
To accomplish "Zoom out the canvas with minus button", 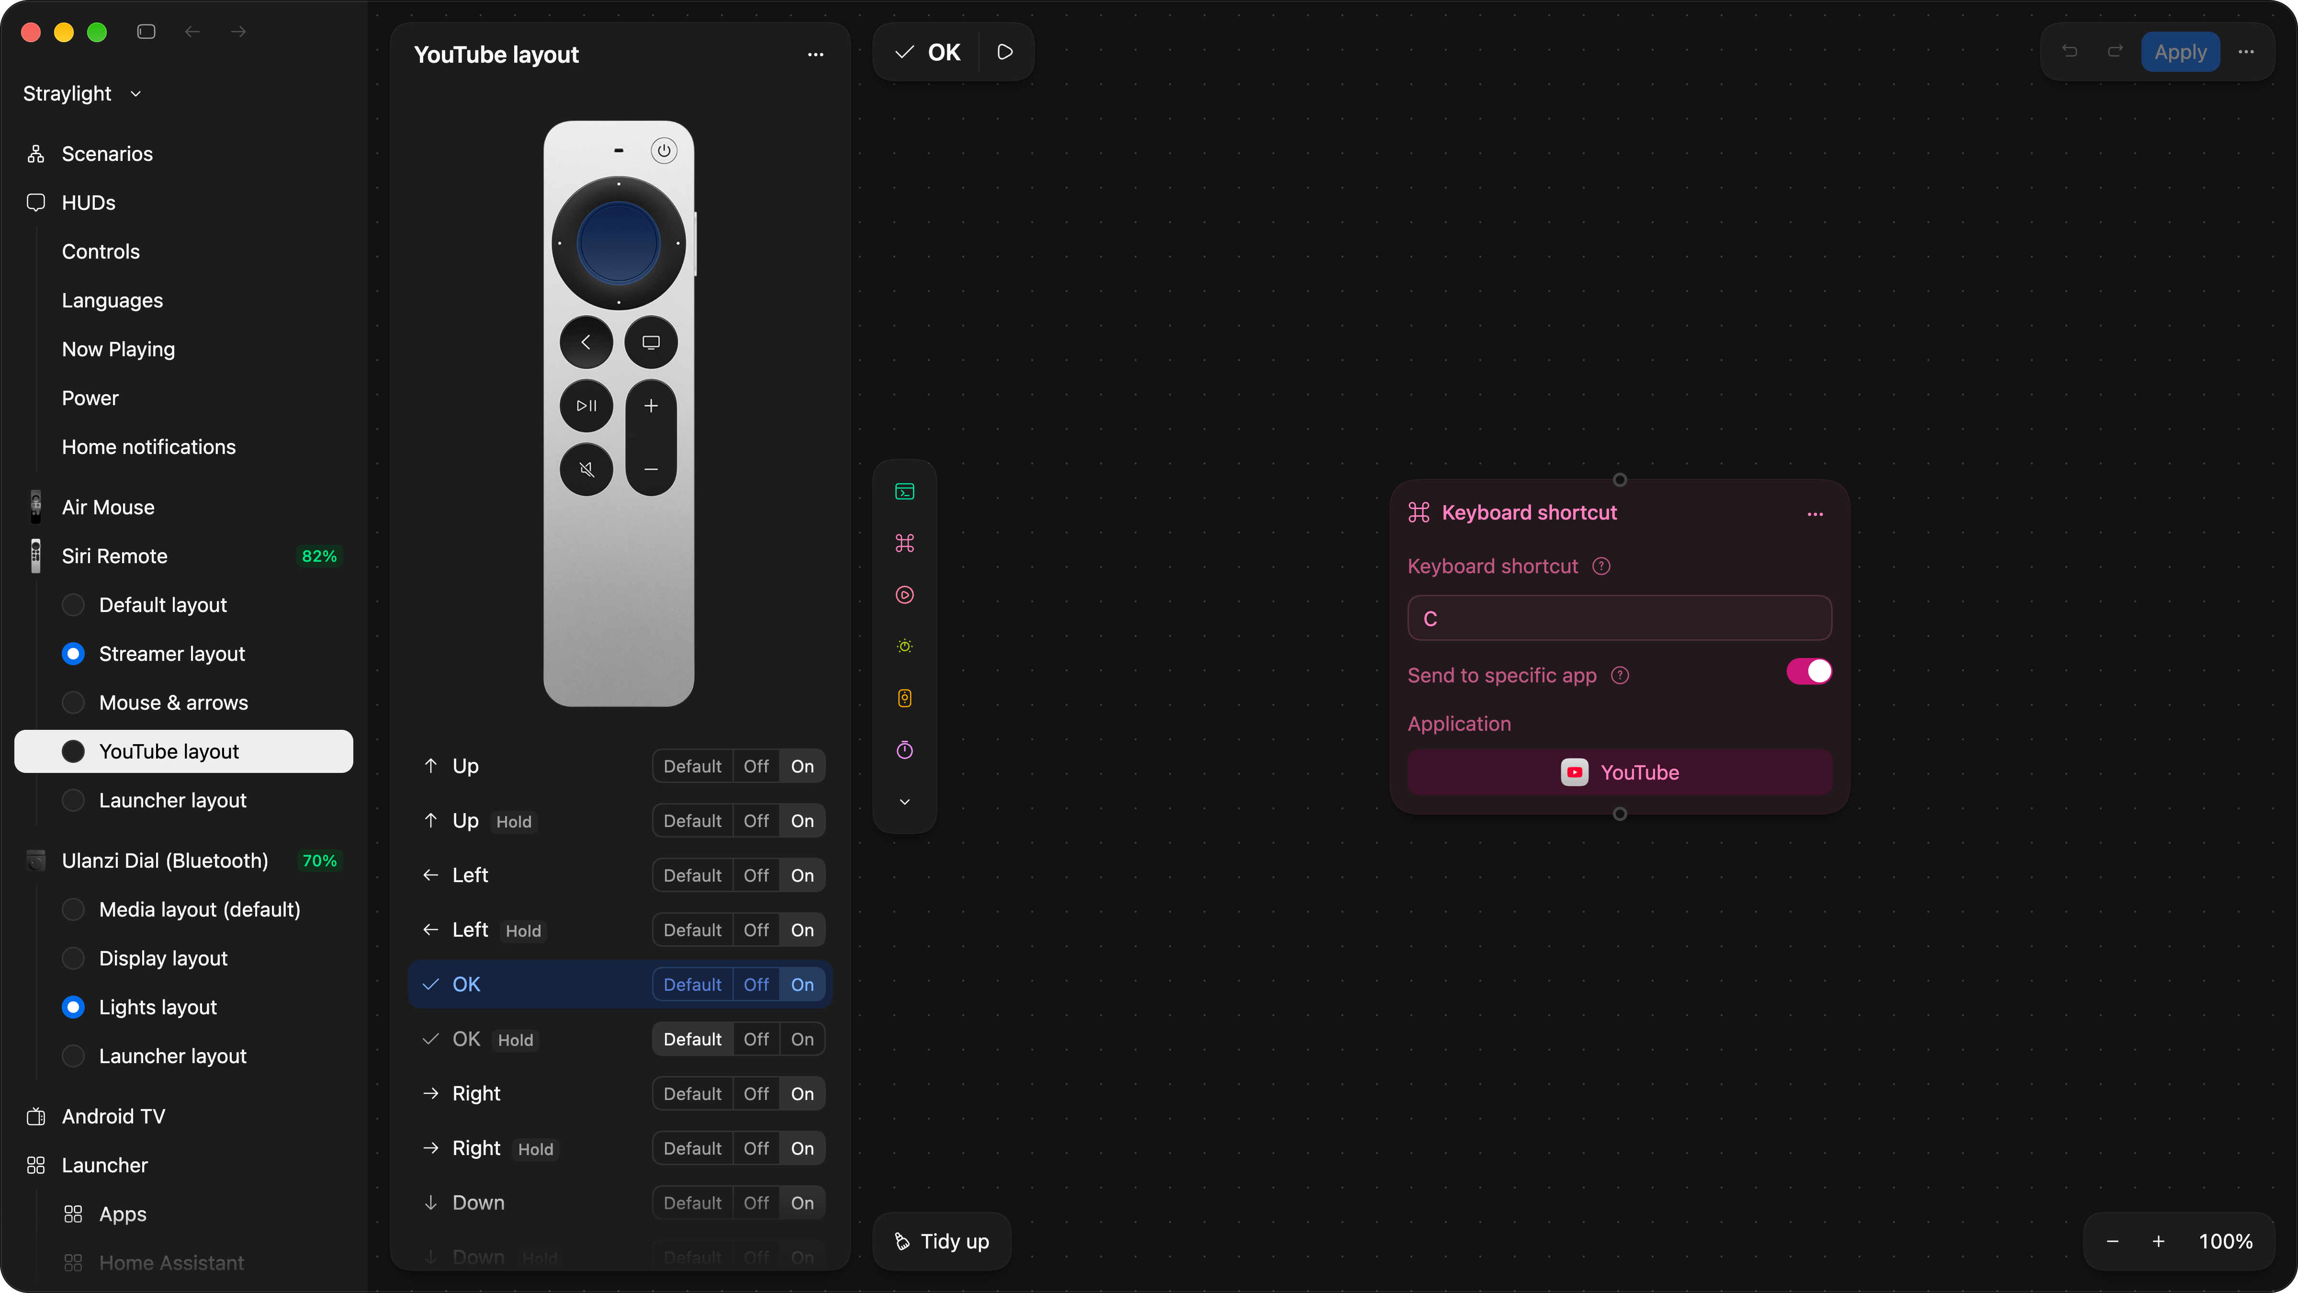I will tap(2112, 1241).
